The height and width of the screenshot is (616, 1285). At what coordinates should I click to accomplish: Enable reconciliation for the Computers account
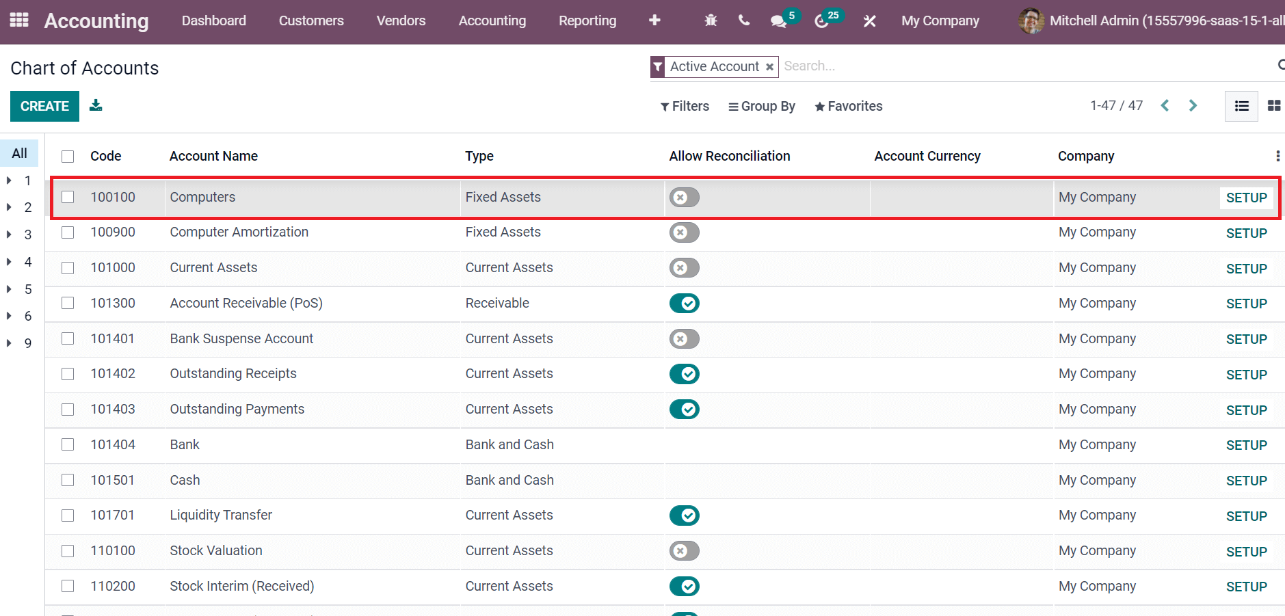683,197
